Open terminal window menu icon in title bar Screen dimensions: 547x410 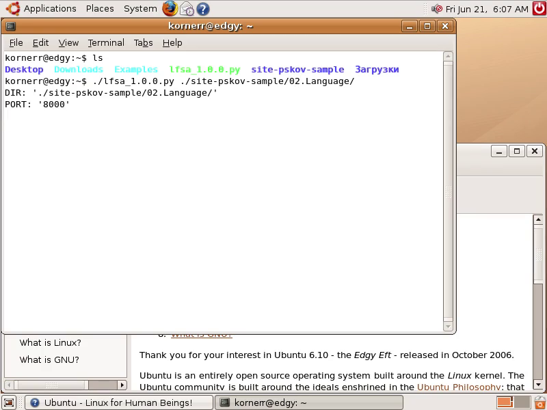pos(11,26)
